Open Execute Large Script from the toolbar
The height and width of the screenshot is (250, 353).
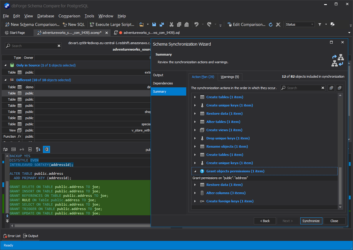click(x=112, y=24)
